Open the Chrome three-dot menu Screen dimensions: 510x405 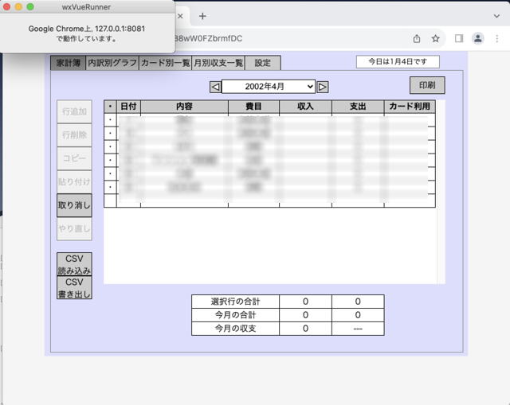point(497,38)
